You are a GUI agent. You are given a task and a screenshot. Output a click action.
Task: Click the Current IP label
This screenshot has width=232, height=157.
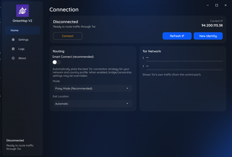[x=216, y=21]
